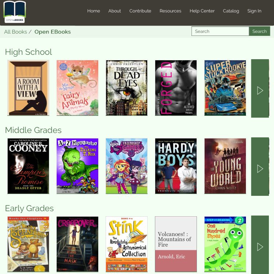Screen dimensions: 274x274
Task: Click the green Search button
Action: pos(259,31)
